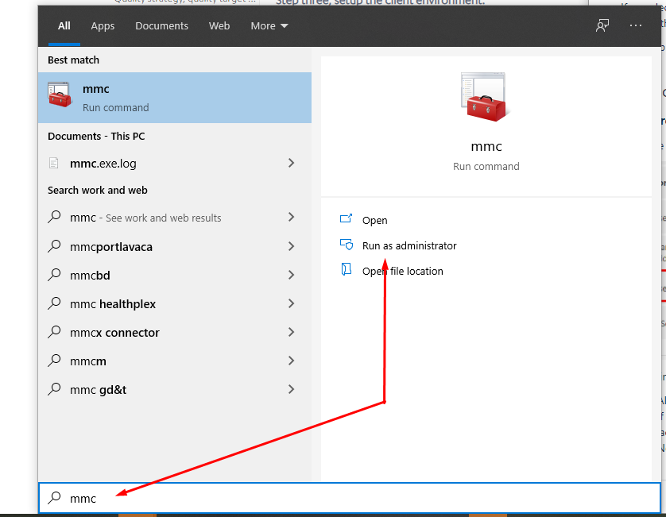Click search icon beside mmcx connector

coord(54,331)
